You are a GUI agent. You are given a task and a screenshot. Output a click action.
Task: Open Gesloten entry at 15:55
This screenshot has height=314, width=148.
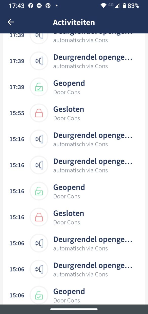click(74, 113)
